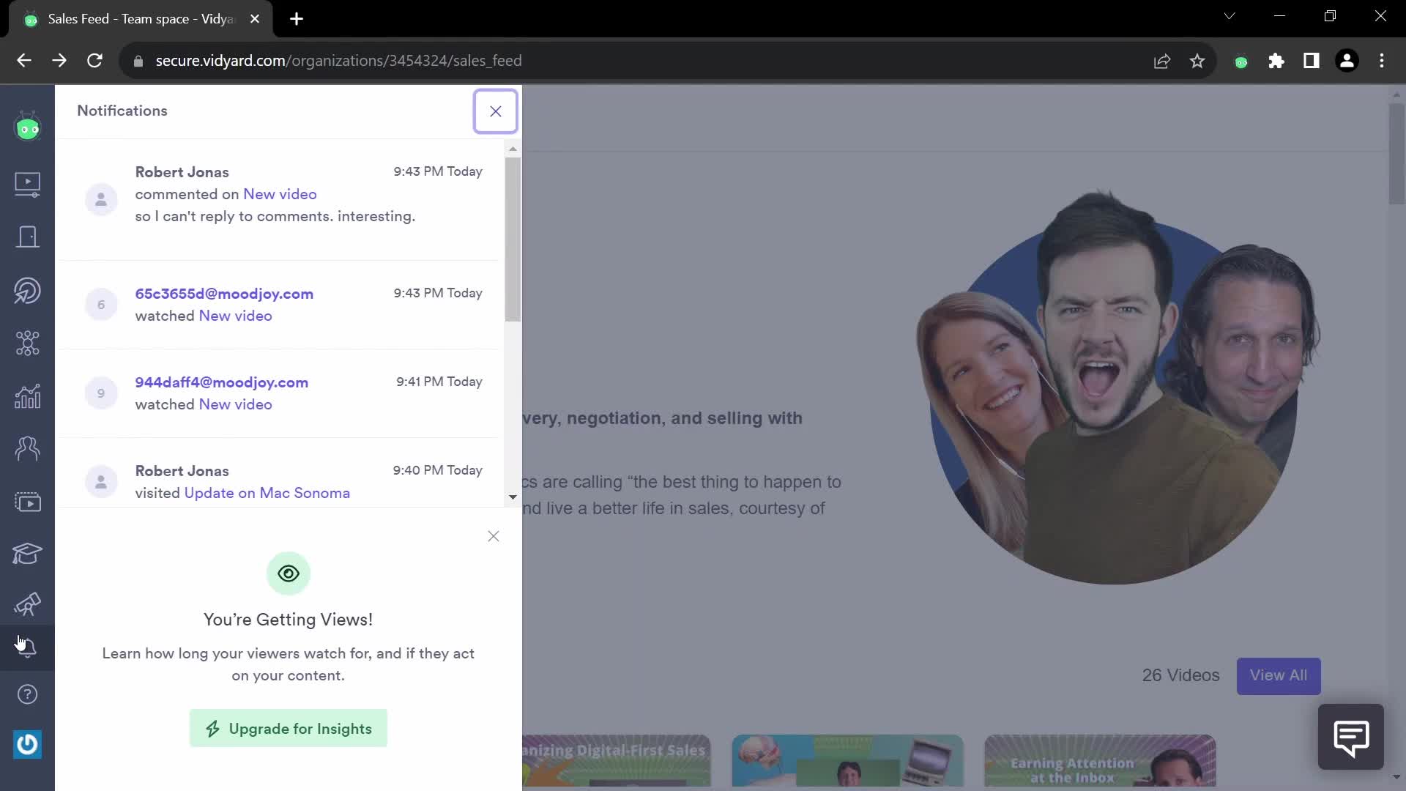Open the team members sidebar icon
Image resolution: width=1406 pixels, height=791 pixels.
tap(28, 448)
